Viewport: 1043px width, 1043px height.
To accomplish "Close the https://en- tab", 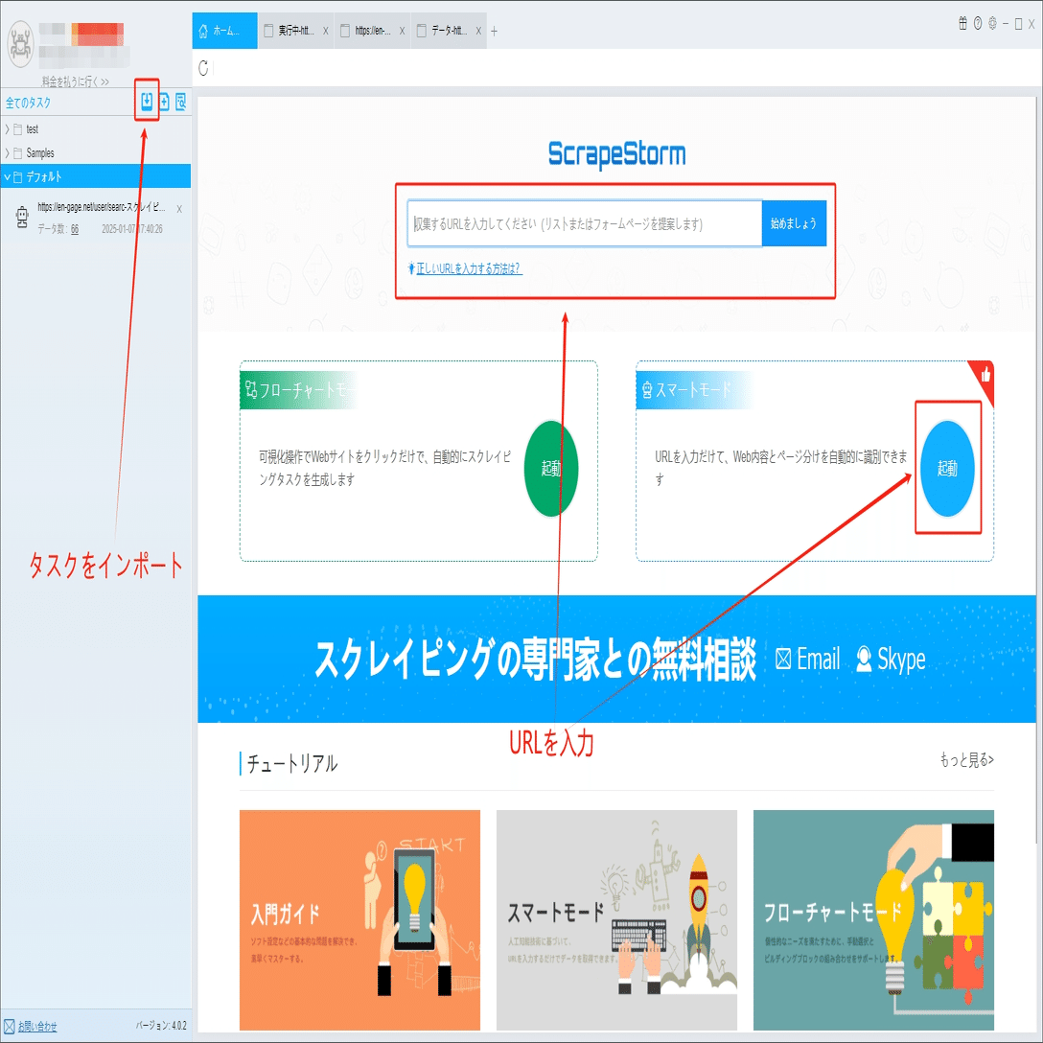I will click(x=402, y=32).
